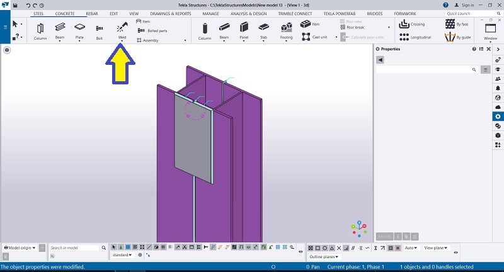
Task: Switch to the CONCRETE ribbon tab
Action: 66,13
